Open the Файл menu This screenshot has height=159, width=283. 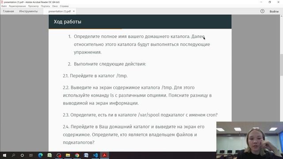click(4, 6)
